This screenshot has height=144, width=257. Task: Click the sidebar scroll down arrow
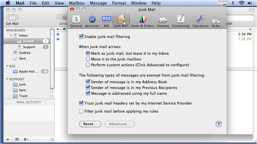point(52,96)
